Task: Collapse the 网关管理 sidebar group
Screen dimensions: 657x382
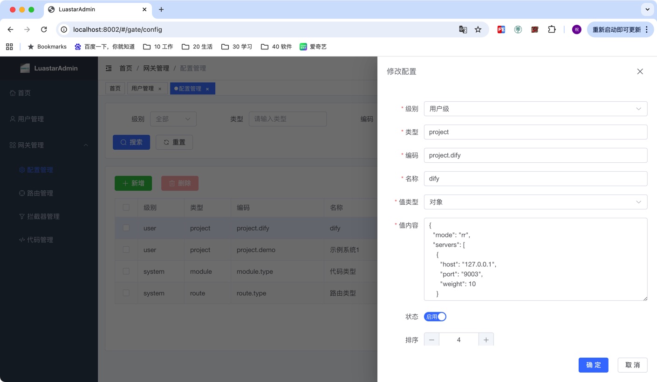Action: pyautogui.click(x=49, y=145)
